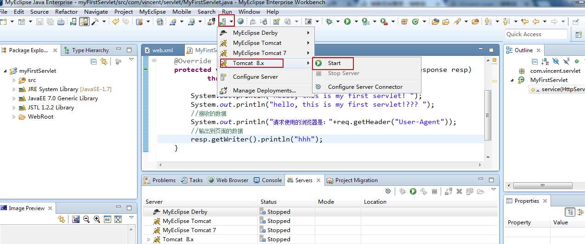Click Configure Server menu entry

pyautogui.click(x=266, y=77)
